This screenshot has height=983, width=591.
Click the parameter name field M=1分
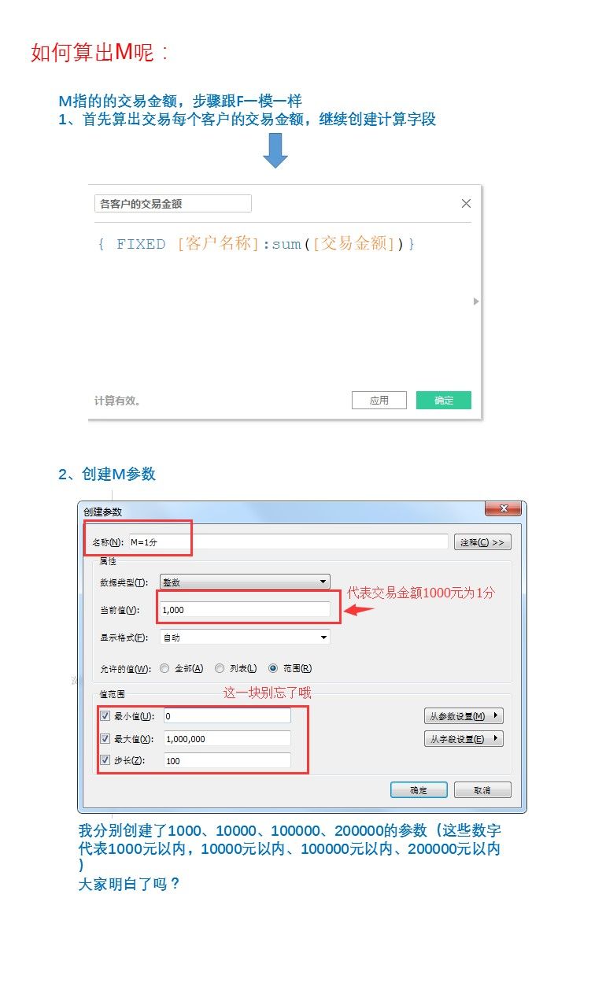coord(288,542)
